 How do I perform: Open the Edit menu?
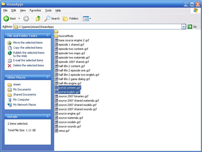click(x=14, y=10)
